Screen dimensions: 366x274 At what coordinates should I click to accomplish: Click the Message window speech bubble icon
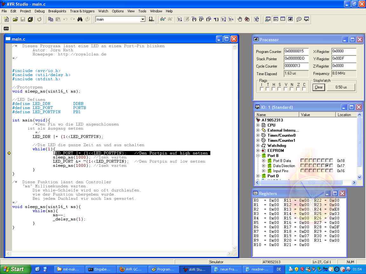pyautogui.click(x=299, y=19)
